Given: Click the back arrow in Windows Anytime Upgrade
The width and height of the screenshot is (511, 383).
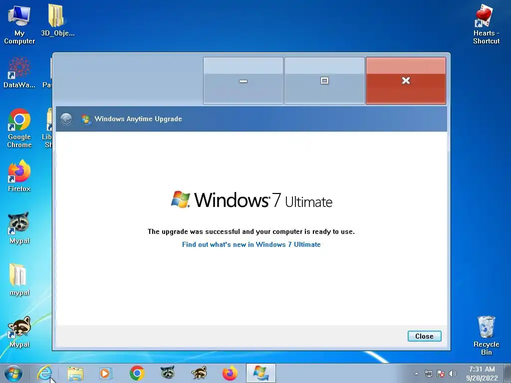Looking at the screenshot, I should (66, 119).
